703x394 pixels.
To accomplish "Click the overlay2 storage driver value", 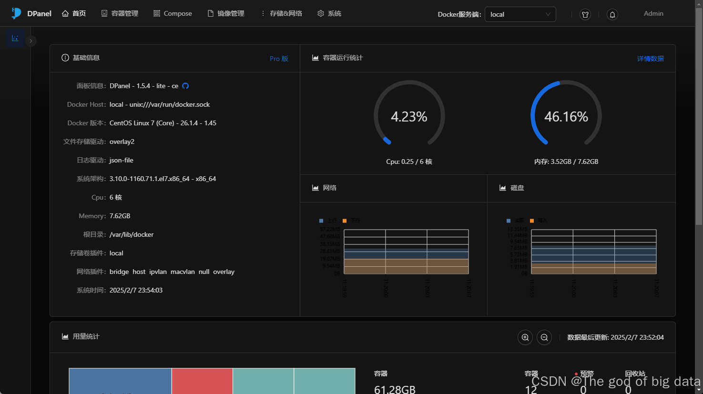I will [122, 141].
